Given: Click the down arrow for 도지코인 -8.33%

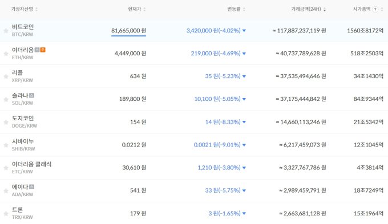Looking at the screenshot, I should tap(244, 122).
